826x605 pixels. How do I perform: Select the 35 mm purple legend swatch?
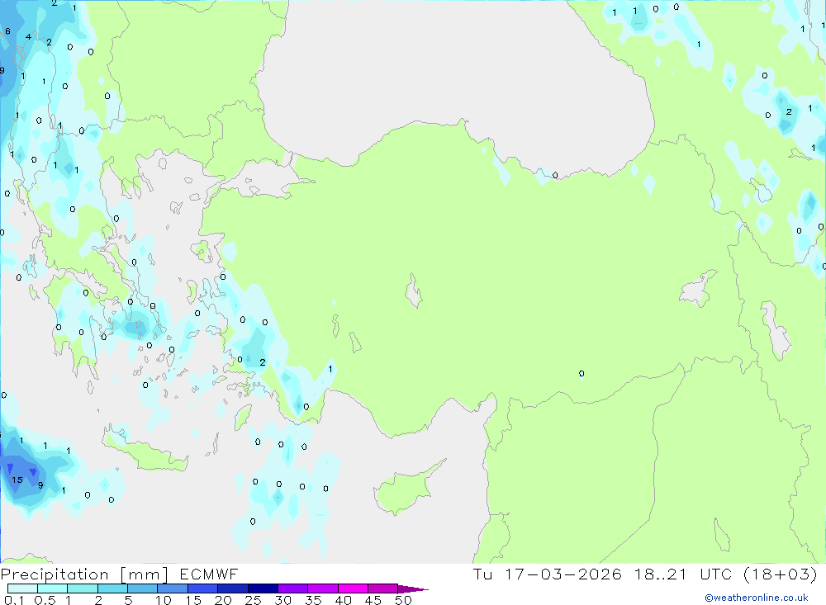323,588
